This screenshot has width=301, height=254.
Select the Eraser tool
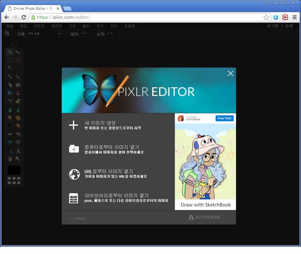point(10,85)
